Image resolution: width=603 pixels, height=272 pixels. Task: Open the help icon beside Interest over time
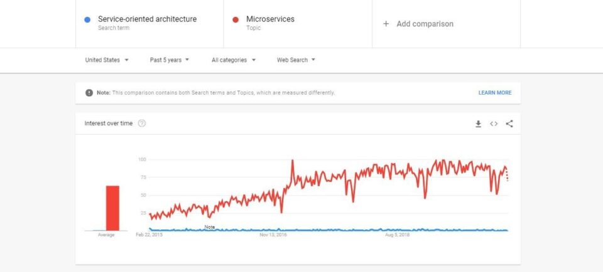(142, 123)
